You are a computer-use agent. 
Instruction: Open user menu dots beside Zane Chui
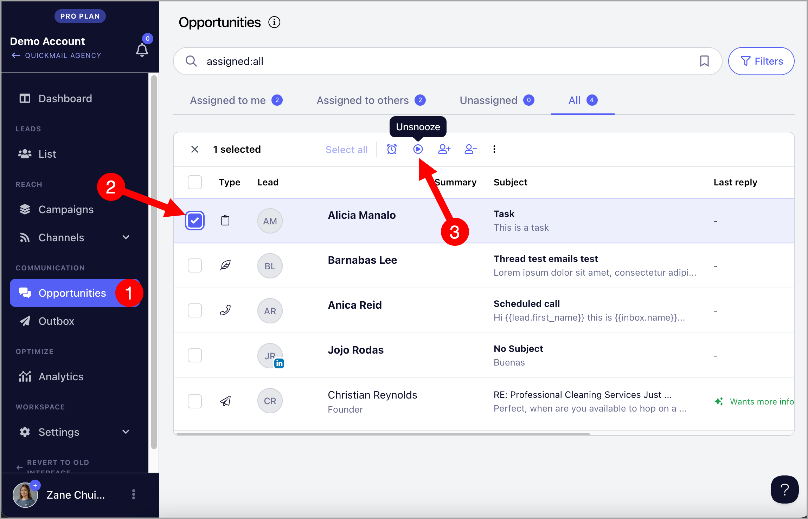tap(134, 494)
